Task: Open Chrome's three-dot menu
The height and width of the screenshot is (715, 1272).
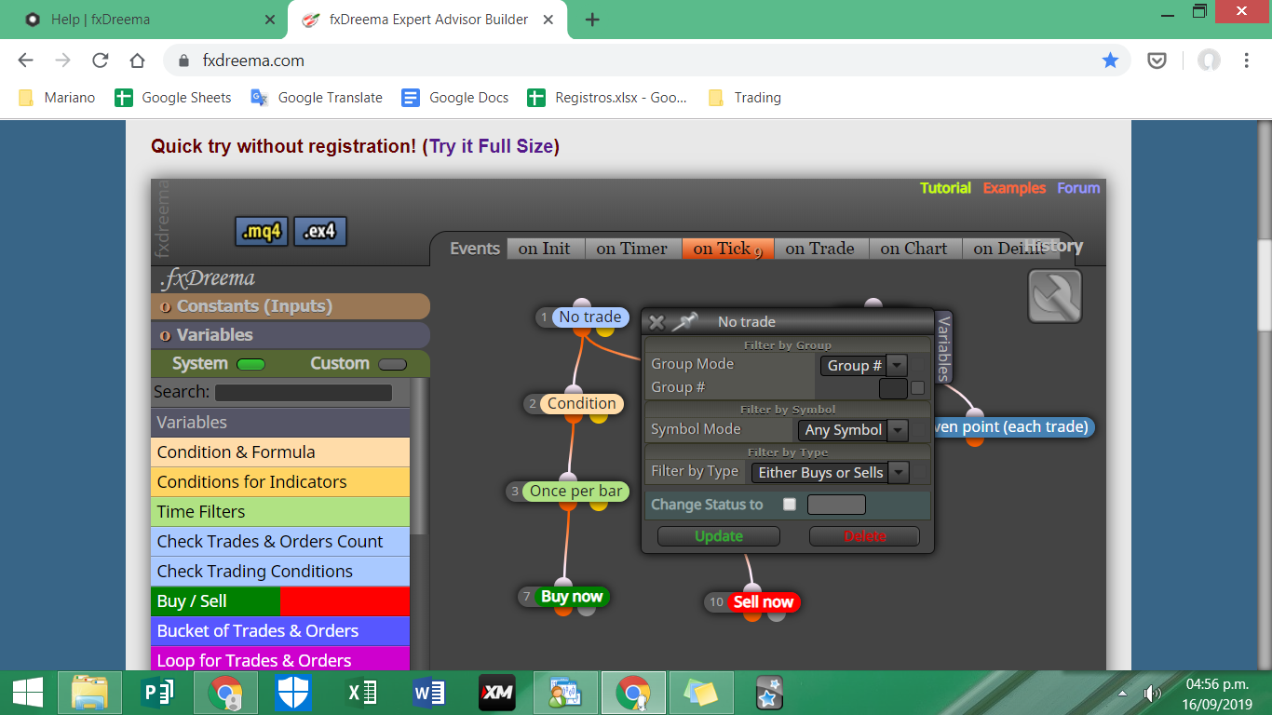Action: tap(1247, 61)
